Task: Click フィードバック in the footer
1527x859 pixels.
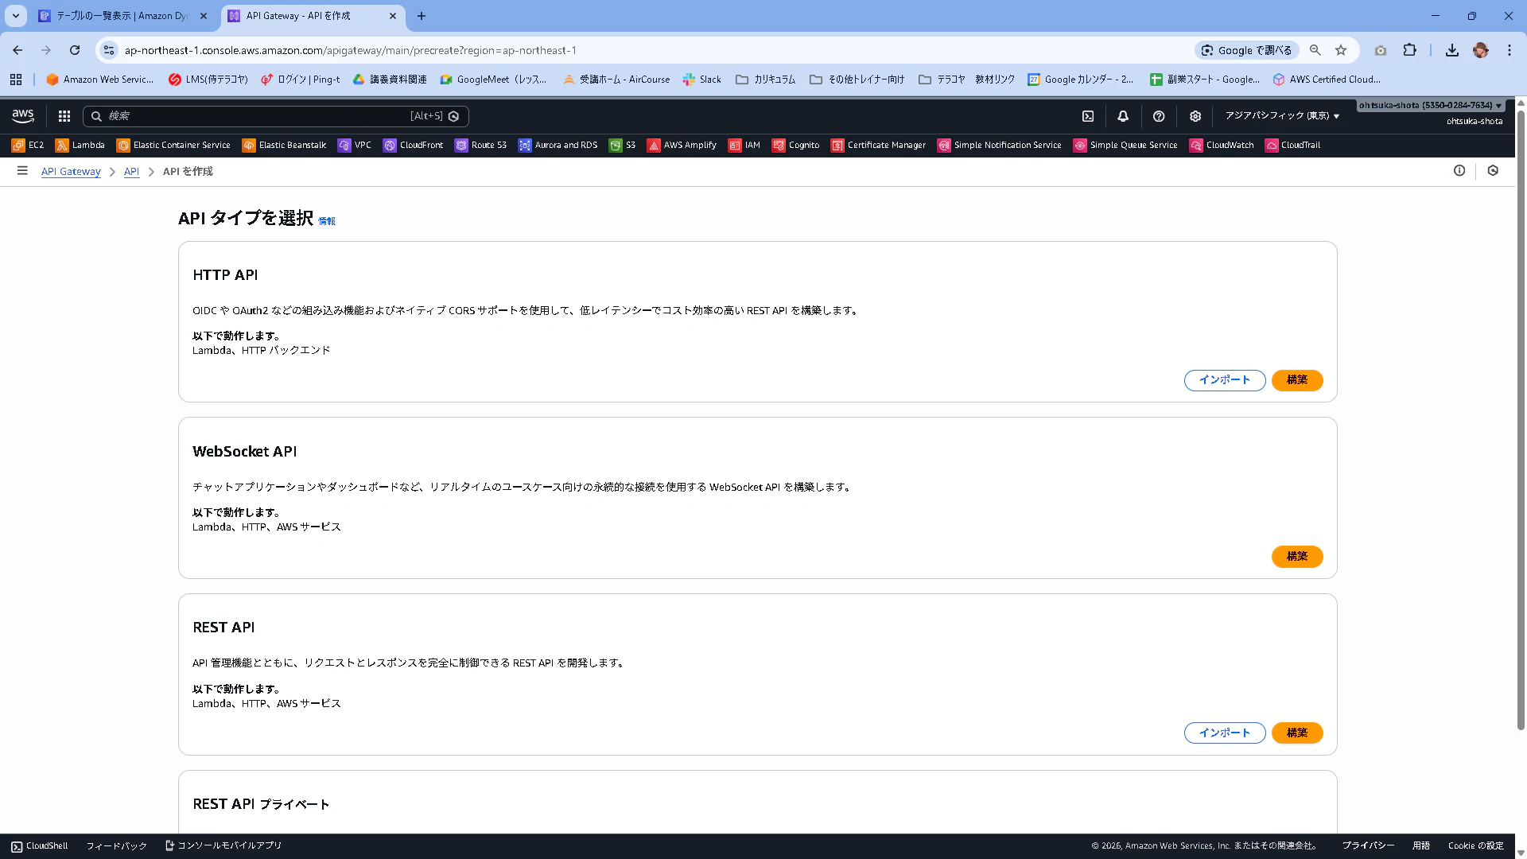Action: pos(117,846)
